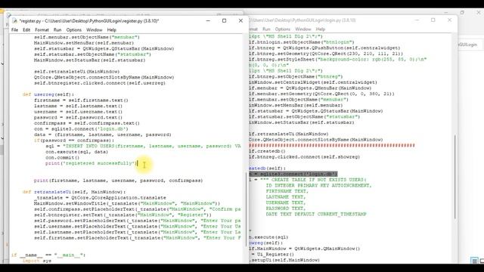Click the register.py window's Python file icon
This screenshot has width=484, height=272.
(x=15, y=21)
